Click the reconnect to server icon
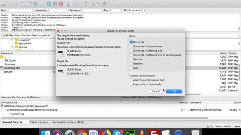Image resolution: width=241 pixels, height=135 pixels. [x=73, y=3]
